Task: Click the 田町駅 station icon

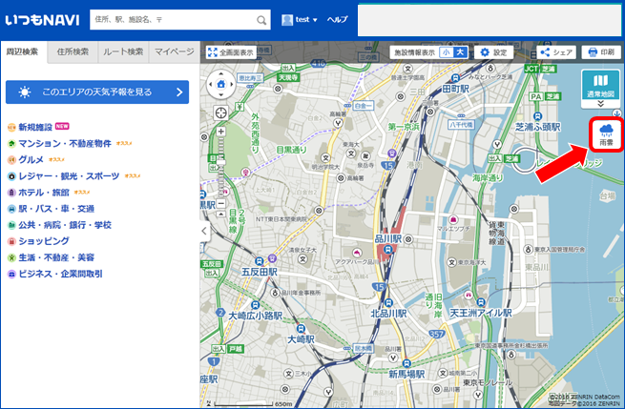Action: click(455, 78)
